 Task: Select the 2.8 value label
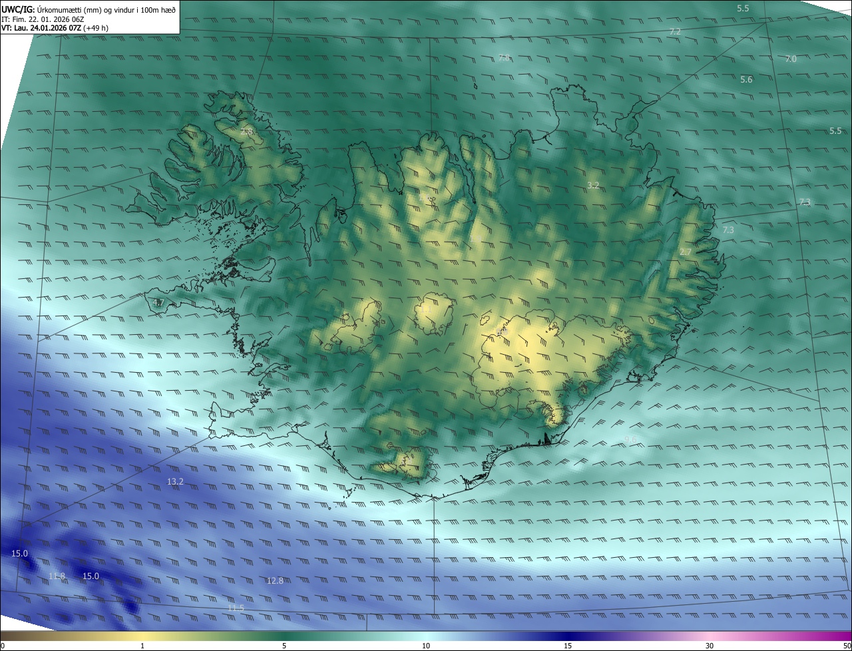[x=246, y=132]
